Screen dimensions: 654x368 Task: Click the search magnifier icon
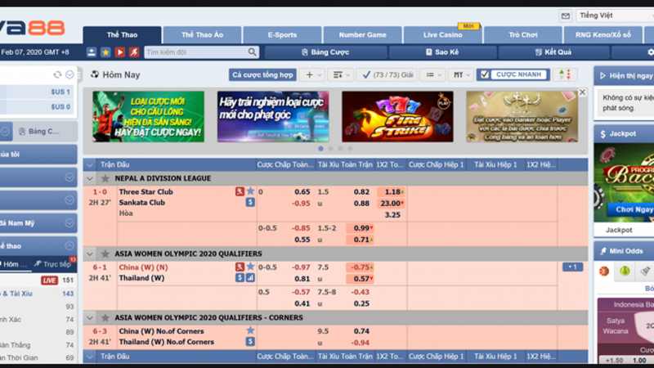coord(253,52)
